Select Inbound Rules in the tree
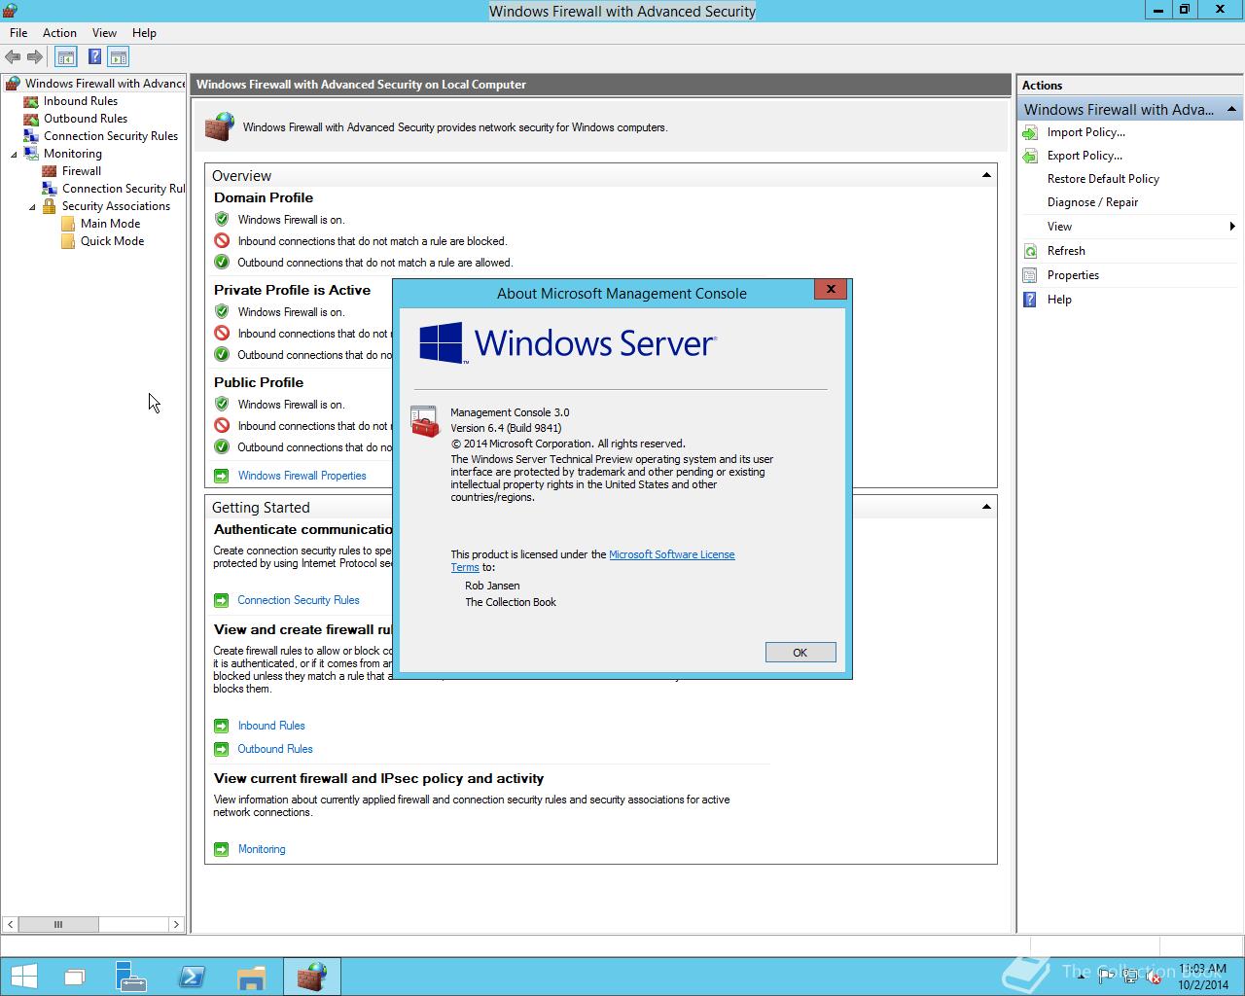 click(80, 101)
